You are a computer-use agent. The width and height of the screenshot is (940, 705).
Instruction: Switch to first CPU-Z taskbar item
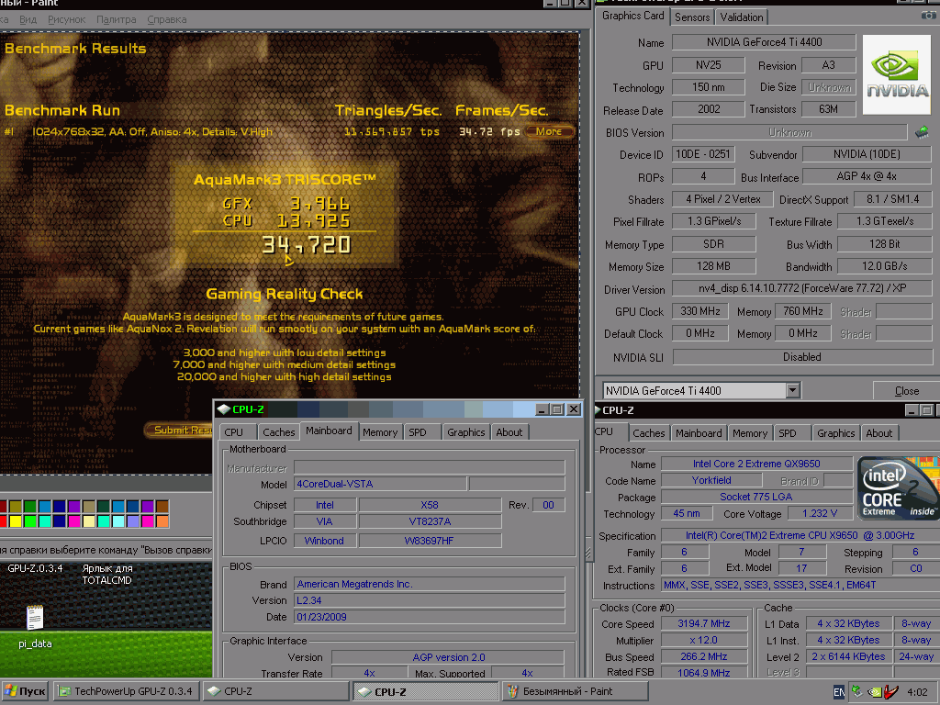[x=275, y=691]
